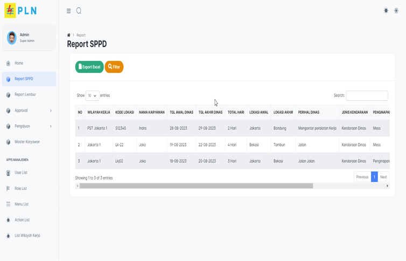Click the orange Filter button
The width and height of the screenshot is (406, 261).
pos(114,67)
